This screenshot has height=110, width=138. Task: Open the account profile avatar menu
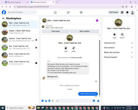[132, 12]
